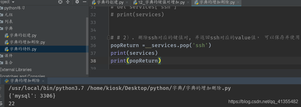Image resolution: width=301 pixels, height=107 pixels.
Task: Click the Python icon on 12_字典的键值对增加.py tab
Action: [135, 3]
